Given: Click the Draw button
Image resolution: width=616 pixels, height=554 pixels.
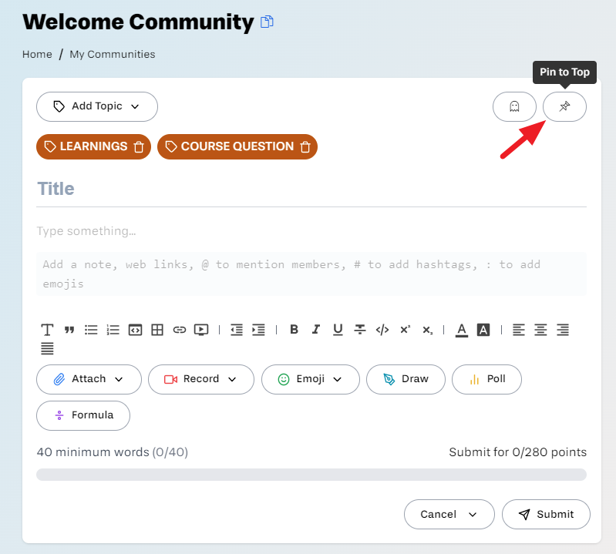Looking at the screenshot, I should tap(406, 379).
